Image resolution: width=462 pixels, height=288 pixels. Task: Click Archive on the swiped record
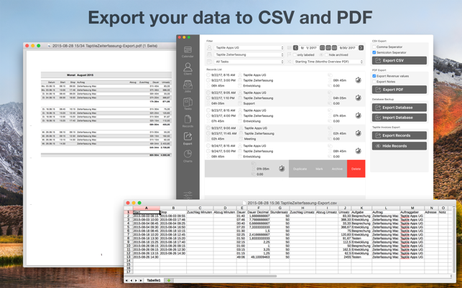[337, 168]
